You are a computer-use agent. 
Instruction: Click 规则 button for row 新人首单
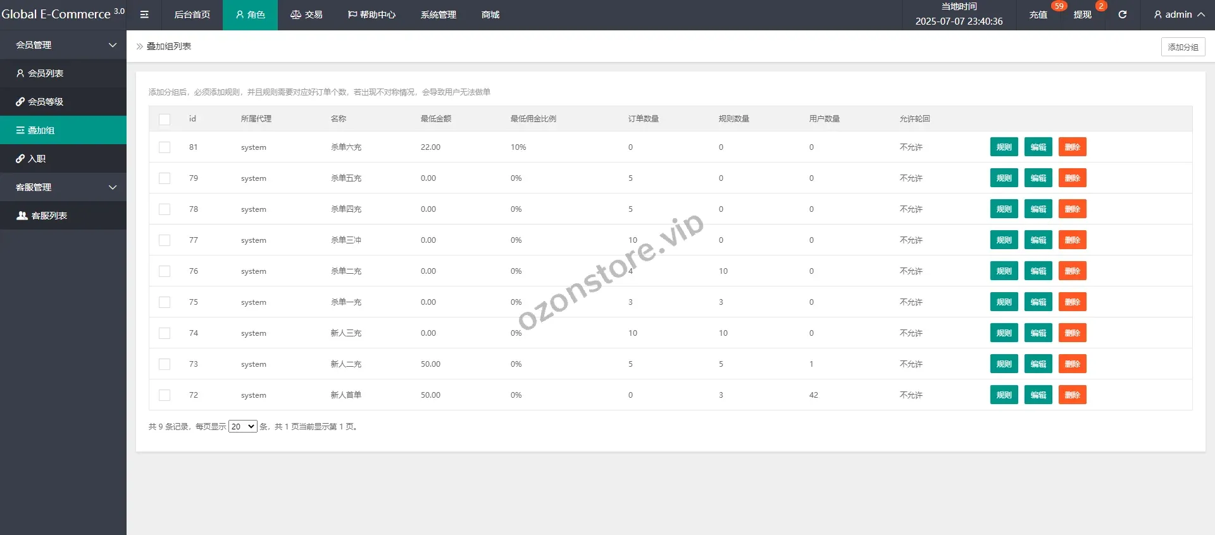tap(1004, 395)
